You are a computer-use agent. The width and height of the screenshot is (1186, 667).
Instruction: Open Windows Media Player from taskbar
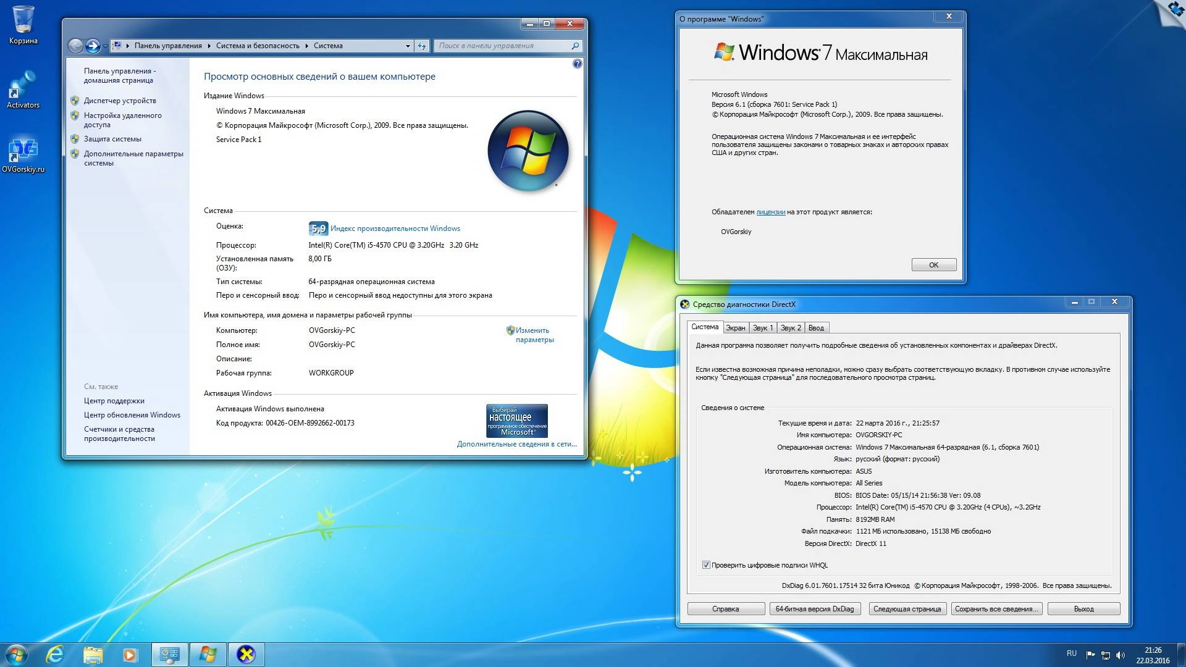click(130, 655)
